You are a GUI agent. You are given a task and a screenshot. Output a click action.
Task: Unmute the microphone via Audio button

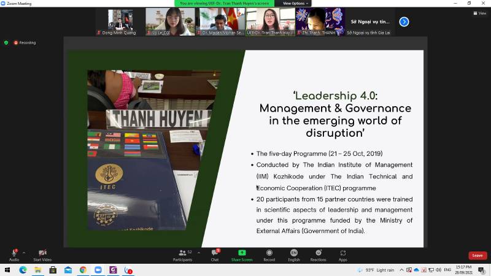pos(14,255)
